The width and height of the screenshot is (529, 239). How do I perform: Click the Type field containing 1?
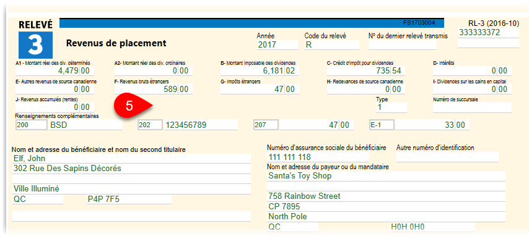(x=391, y=107)
